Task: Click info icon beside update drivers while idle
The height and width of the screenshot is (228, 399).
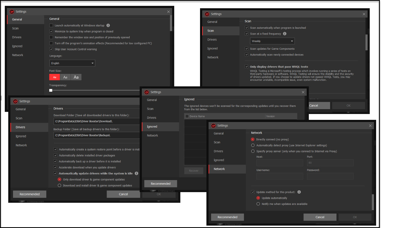Action: click(136, 174)
